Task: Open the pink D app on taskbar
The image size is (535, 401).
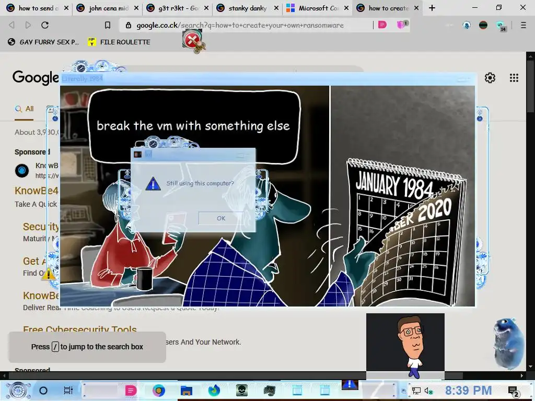Action: (x=131, y=391)
